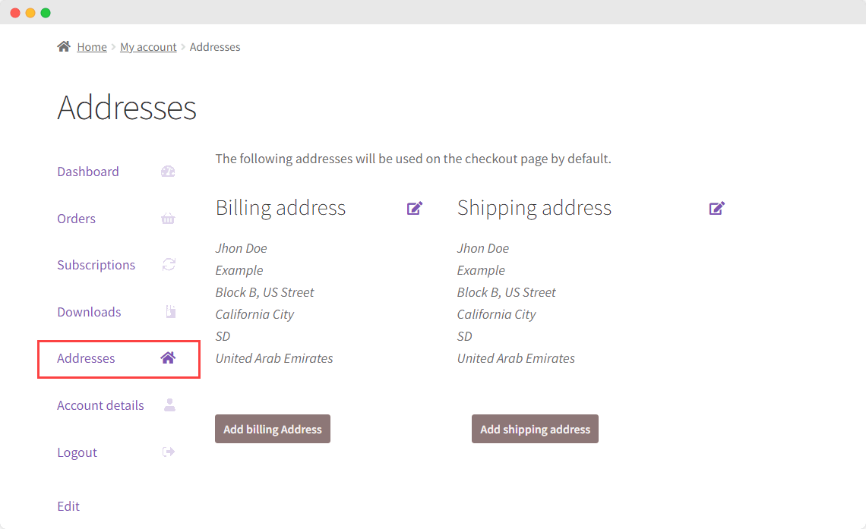Click the Add shipping address button
This screenshot has height=529, width=866.
coord(535,429)
